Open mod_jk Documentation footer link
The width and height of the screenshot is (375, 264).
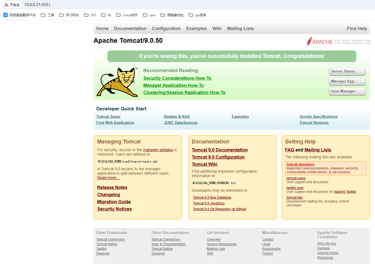click(x=168, y=244)
